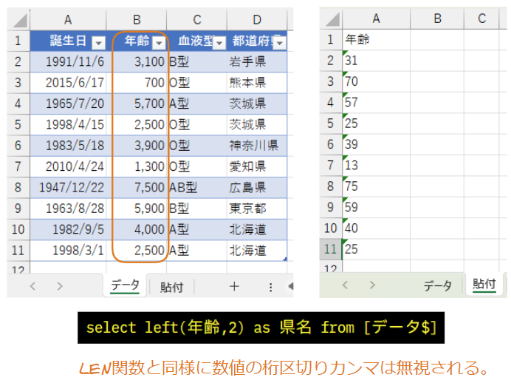Click cell with date 2010/4/24

68,166
